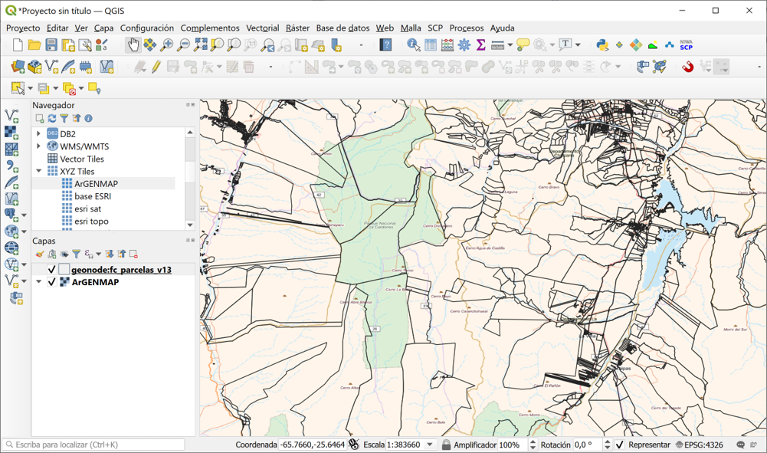Select features by area tool

click(18, 88)
